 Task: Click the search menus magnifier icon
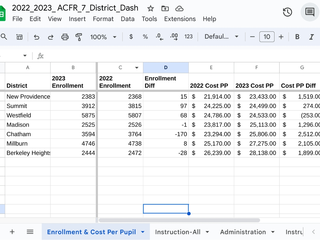[4, 37]
